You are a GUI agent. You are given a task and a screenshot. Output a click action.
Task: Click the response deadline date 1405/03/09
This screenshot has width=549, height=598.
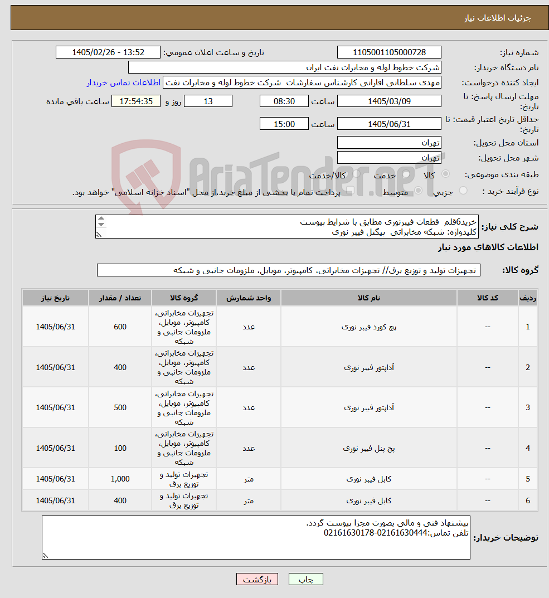coord(389,101)
